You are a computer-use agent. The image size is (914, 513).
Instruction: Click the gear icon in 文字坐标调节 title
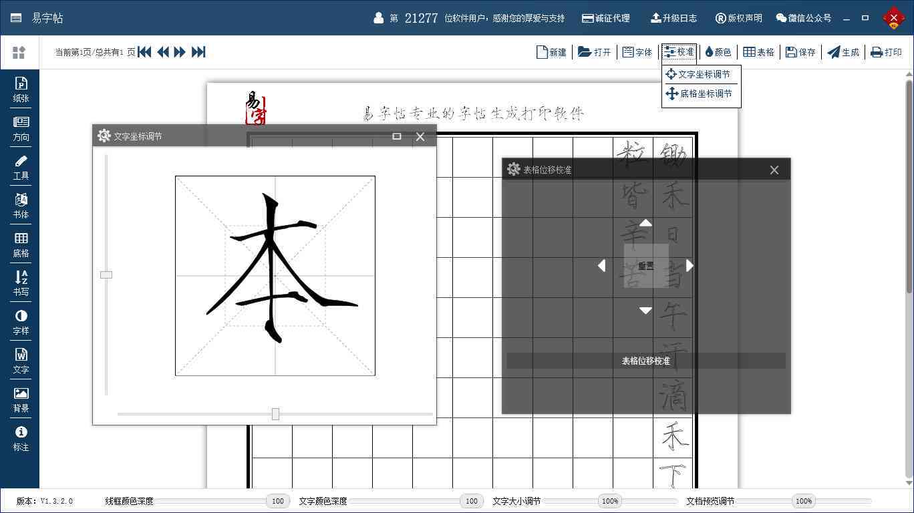click(104, 136)
